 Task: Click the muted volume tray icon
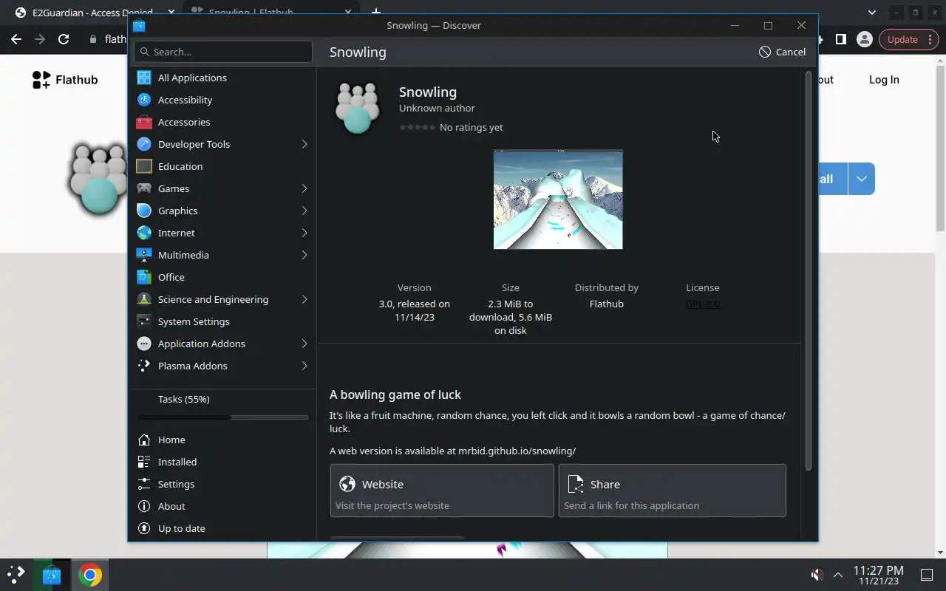[x=817, y=575]
